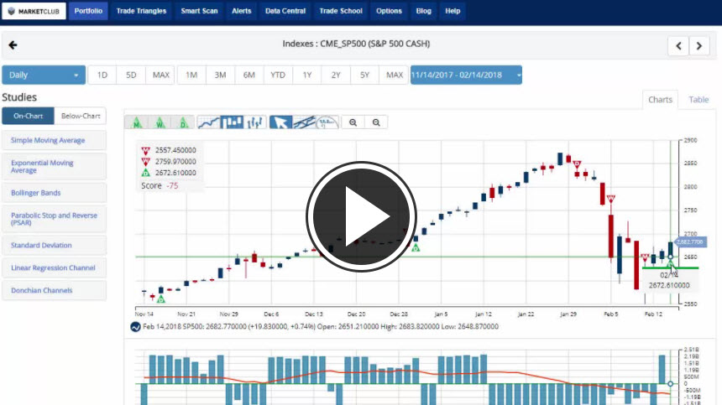722x405 pixels.
Task: Open the Trade Triangles menu
Action: [x=141, y=12]
